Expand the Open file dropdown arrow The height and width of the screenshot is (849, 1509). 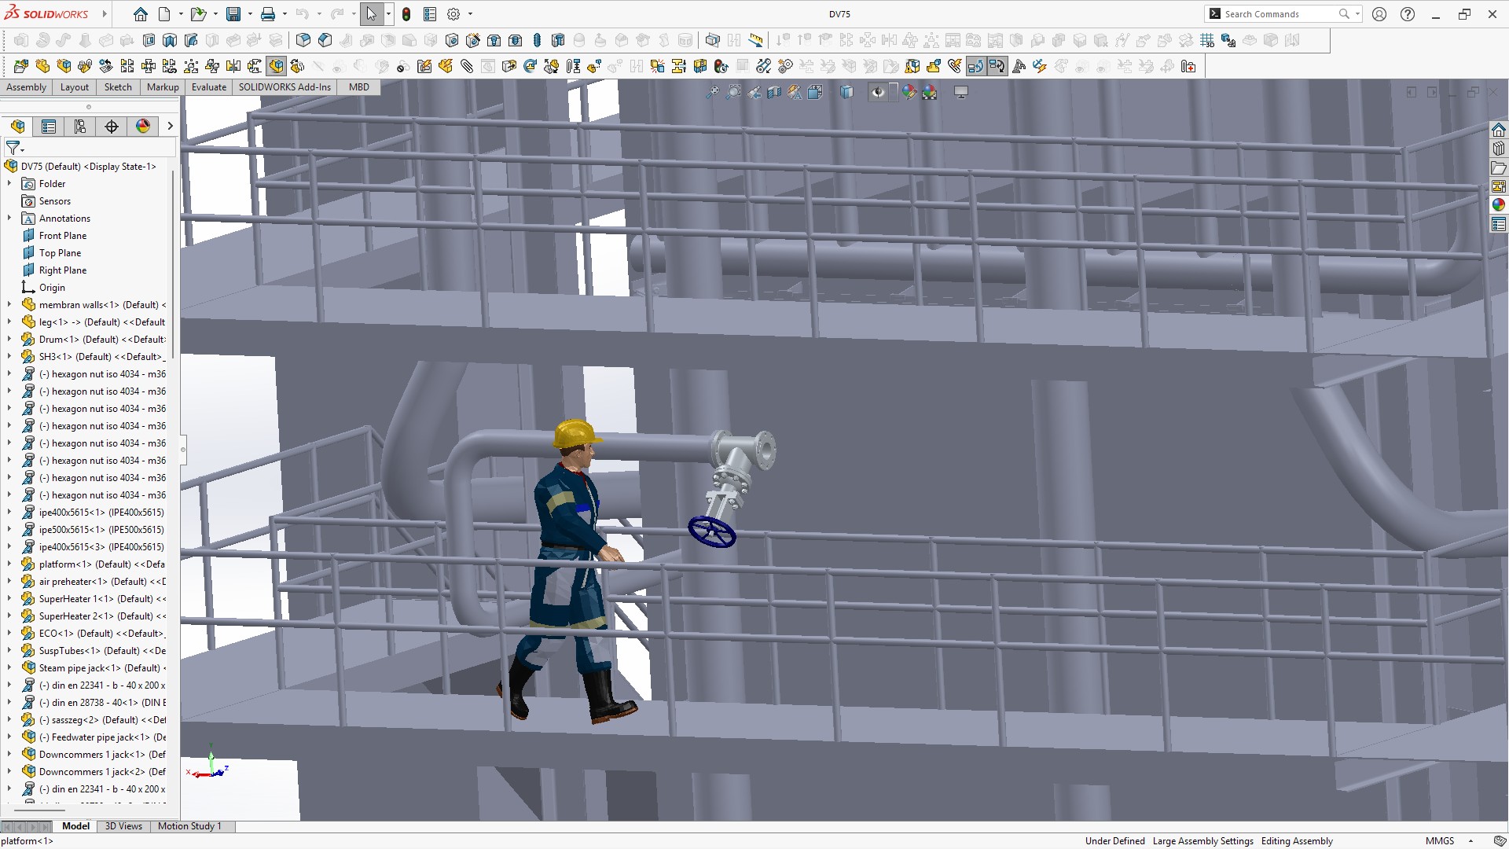point(215,14)
